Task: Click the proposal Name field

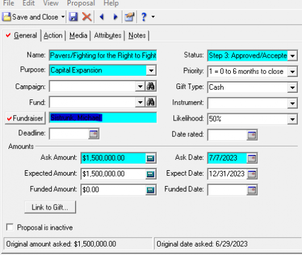Action: [103, 55]
